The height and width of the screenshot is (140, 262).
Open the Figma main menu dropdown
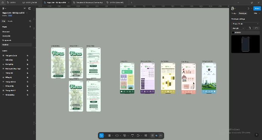4,8
